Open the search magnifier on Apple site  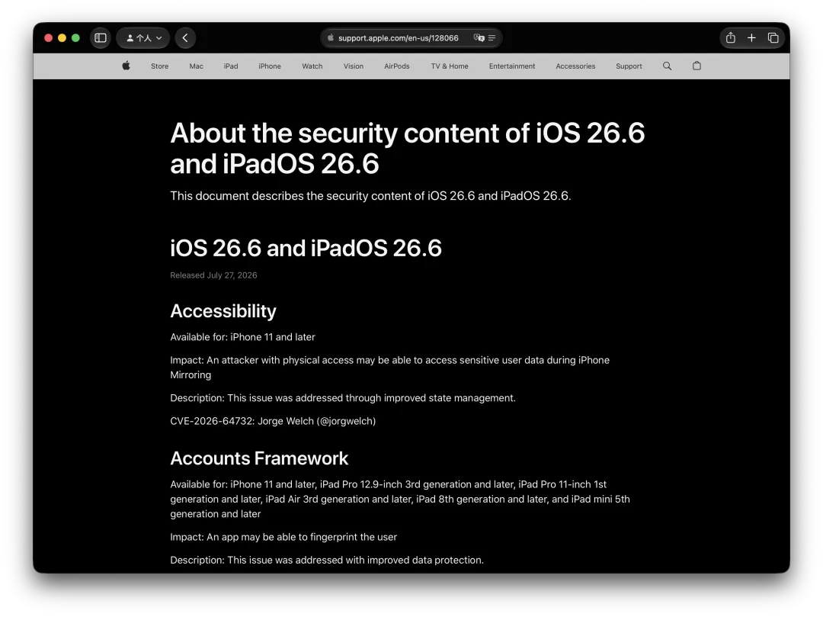tap(667, 66)
